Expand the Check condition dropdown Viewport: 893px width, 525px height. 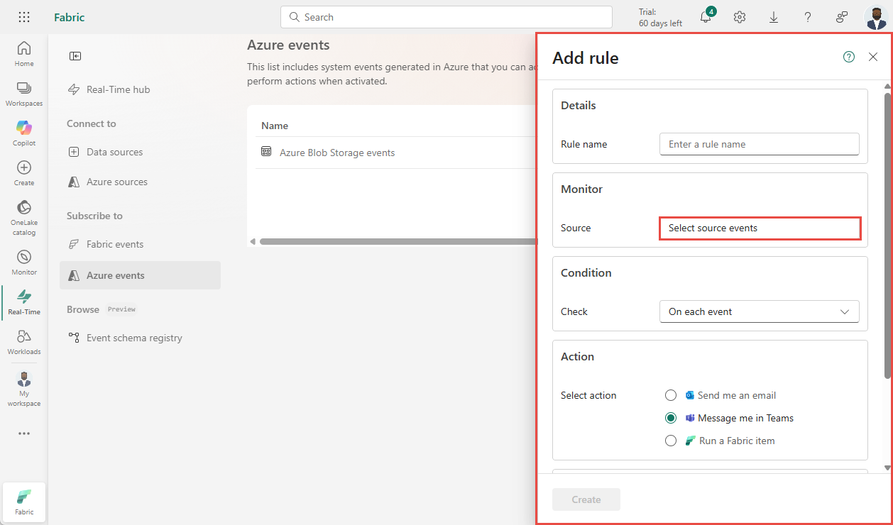(x=760, y=311)
